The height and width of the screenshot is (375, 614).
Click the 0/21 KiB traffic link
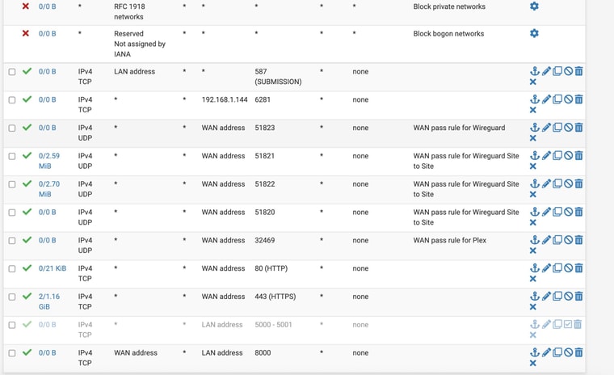53,268
